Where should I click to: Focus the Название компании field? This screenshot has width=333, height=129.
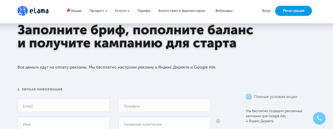click(164, 123)
